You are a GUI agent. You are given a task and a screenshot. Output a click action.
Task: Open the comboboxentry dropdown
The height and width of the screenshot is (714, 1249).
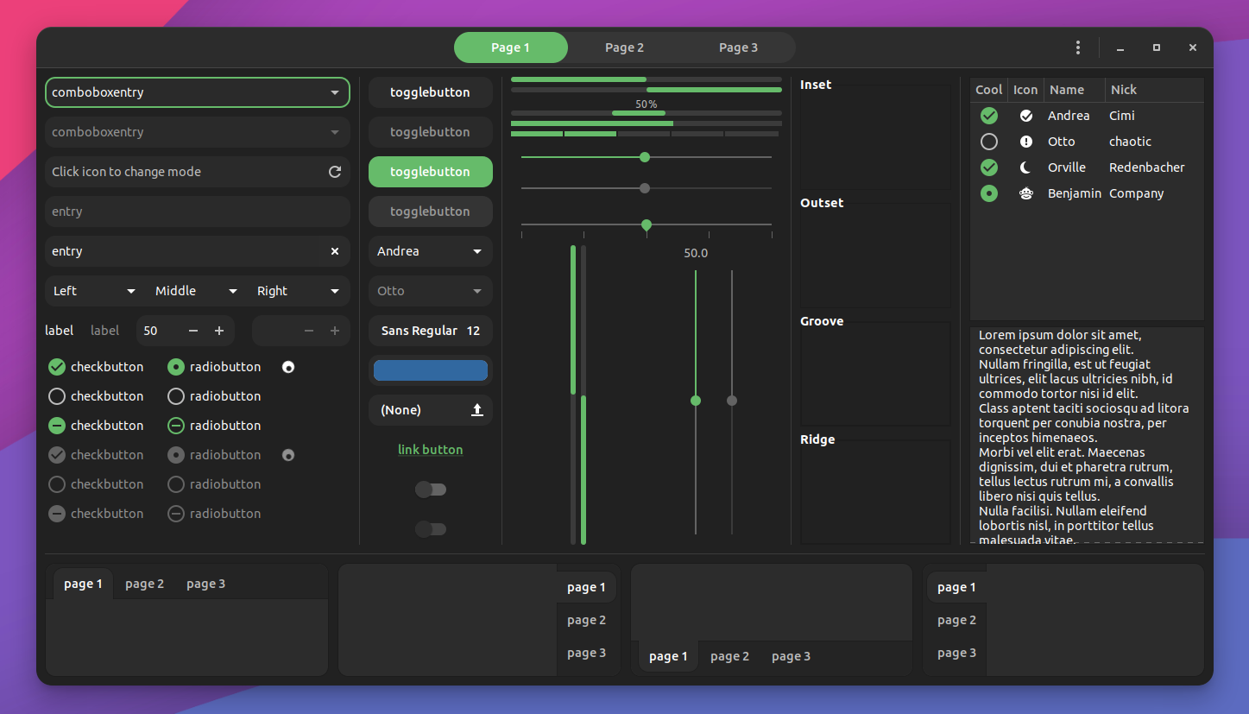tap(335, 92)
